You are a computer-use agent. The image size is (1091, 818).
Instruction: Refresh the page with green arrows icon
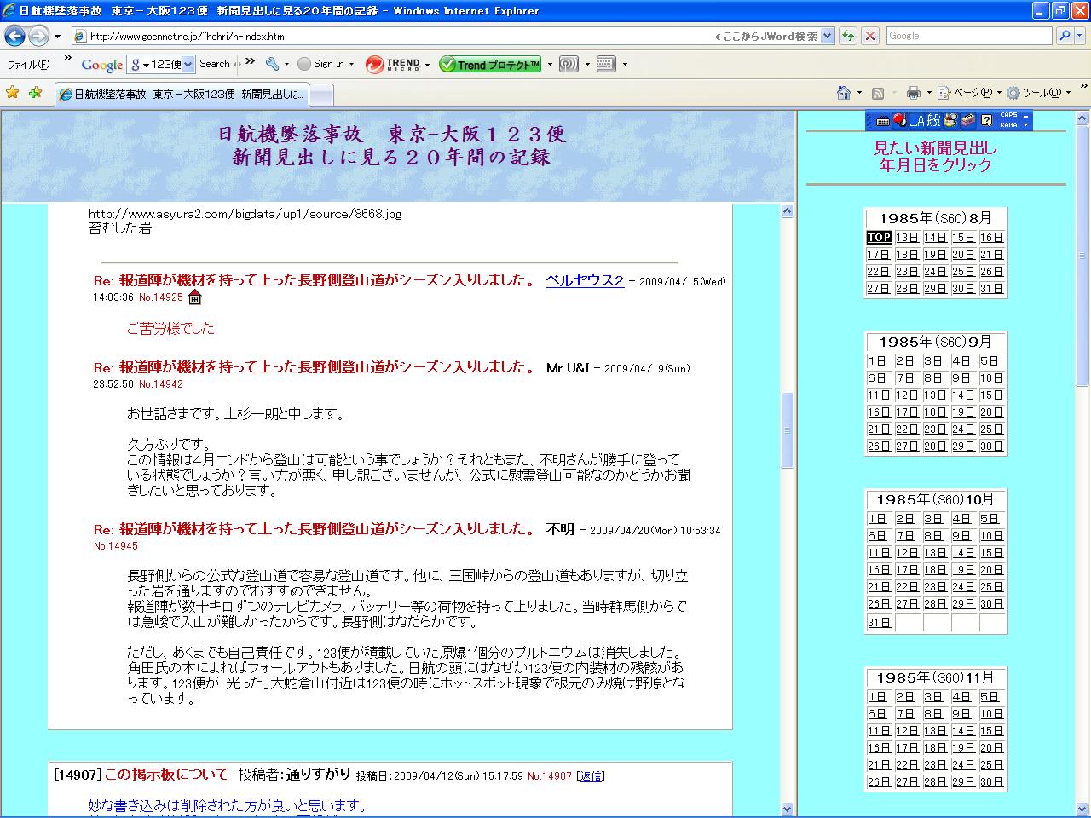click(847, 36)
